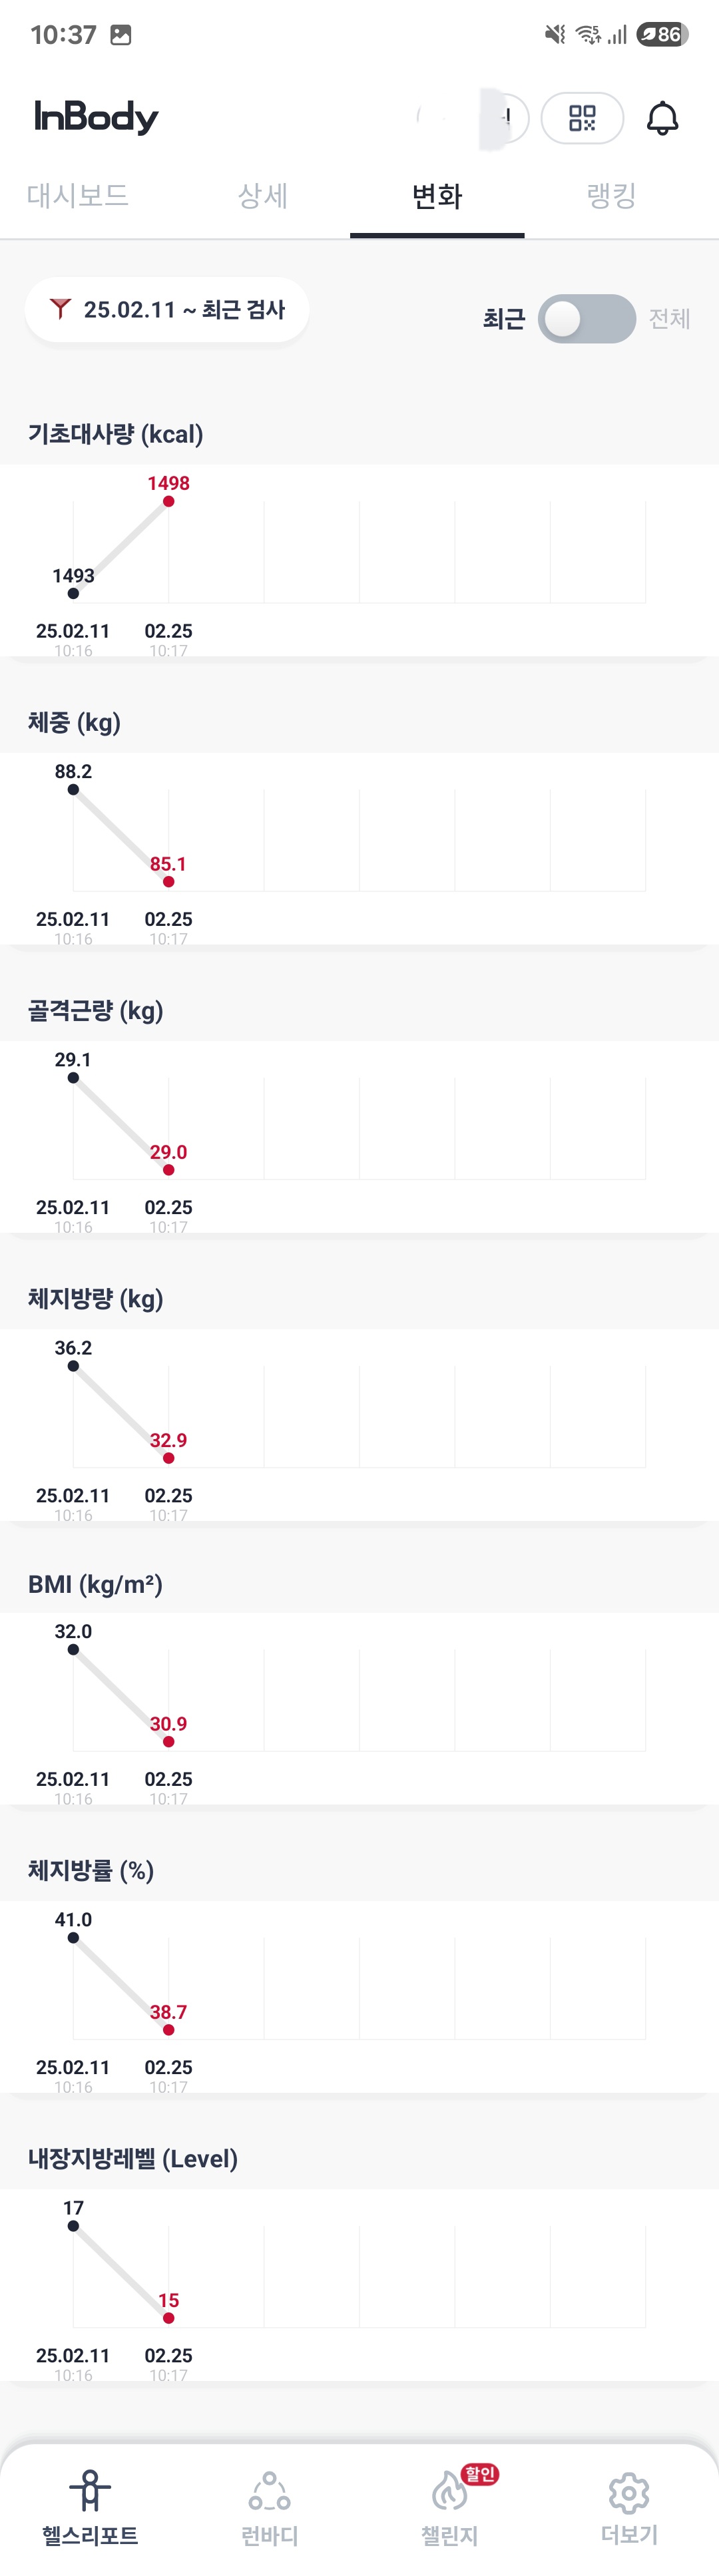
Task: Select the 85.1 point on 체중 chart
Action: (x=168, y=881)
